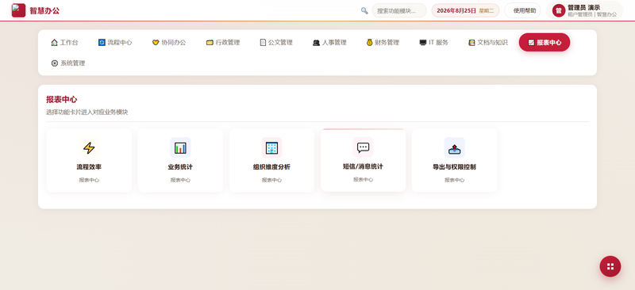
Task: Select the 公文管理 menu item
Action: [x=276, y=43]
